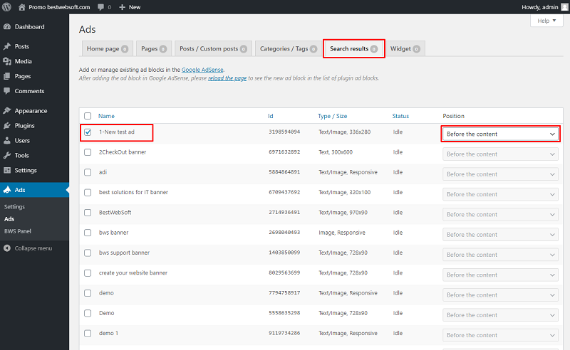Open the Appearance paintbrush icon
The image size is (570, 350).
pyautogui.click(x=7, y=110)
